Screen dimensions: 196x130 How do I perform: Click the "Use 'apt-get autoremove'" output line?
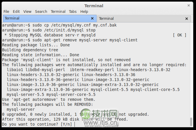point(48,99)
